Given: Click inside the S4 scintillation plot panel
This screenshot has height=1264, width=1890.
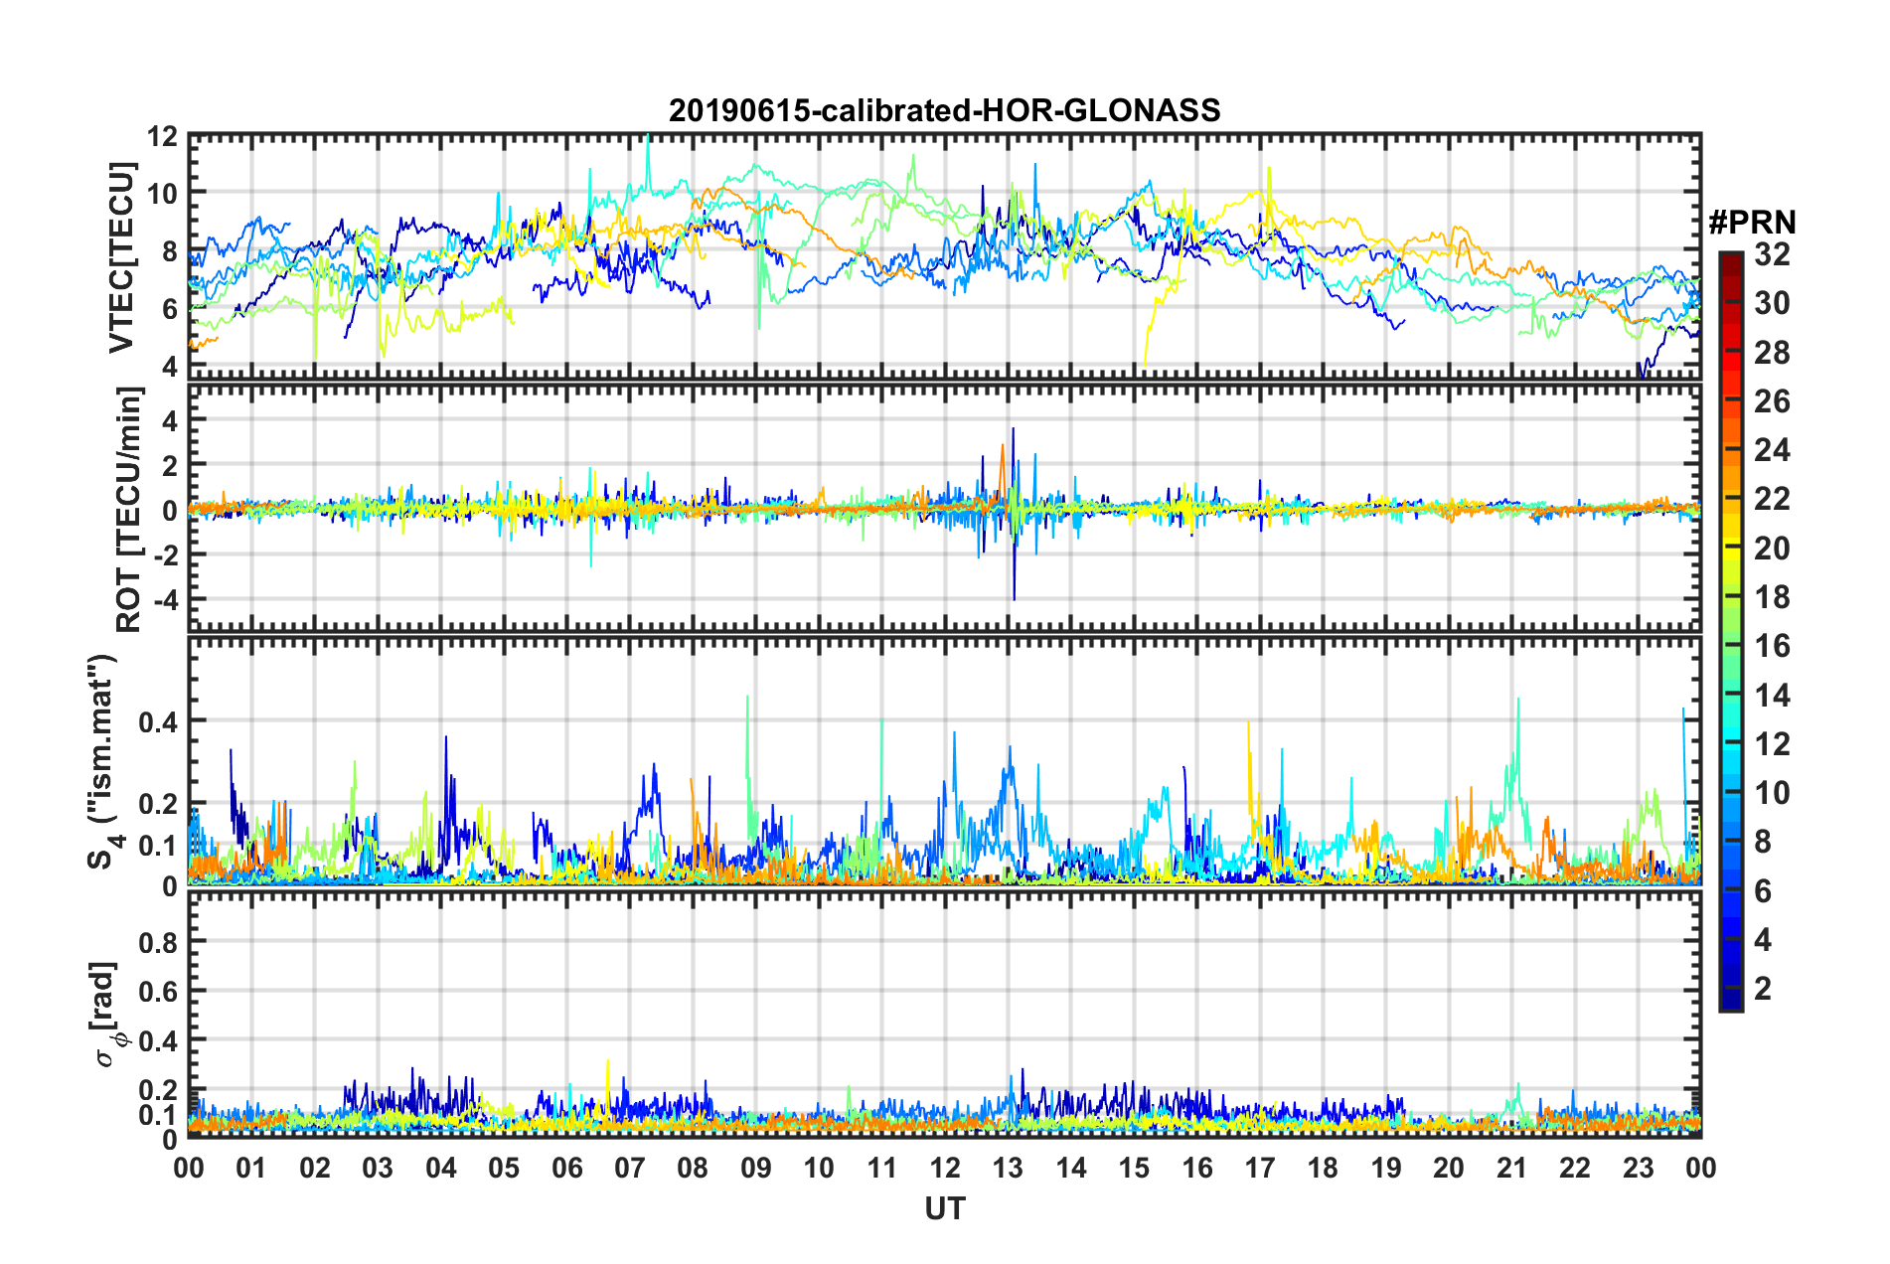Looking at the screenshot, I should (944, 761).
